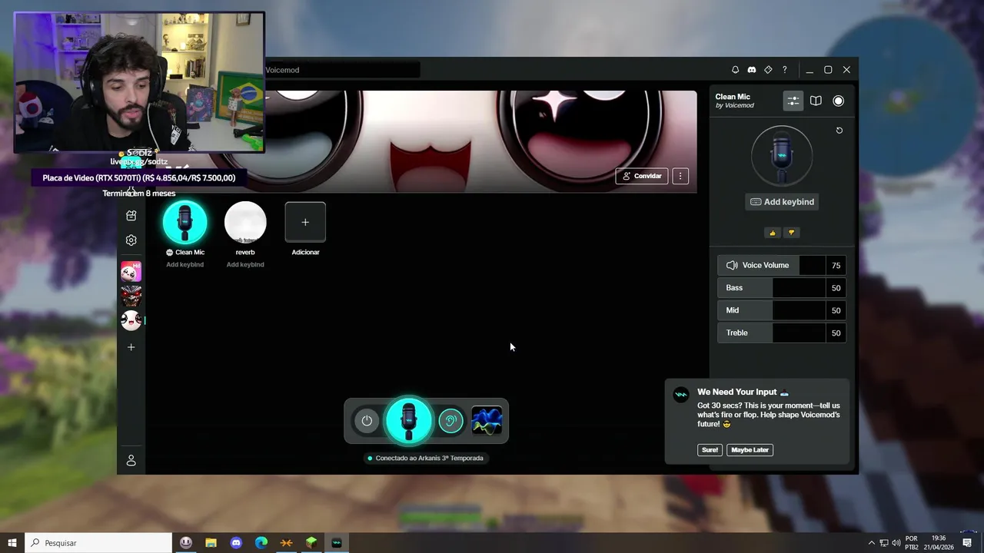Open the store box icon in the left sidebar
Image resolution: width=984 pixels, height=553 pixels.
click(x=131, y=216)
